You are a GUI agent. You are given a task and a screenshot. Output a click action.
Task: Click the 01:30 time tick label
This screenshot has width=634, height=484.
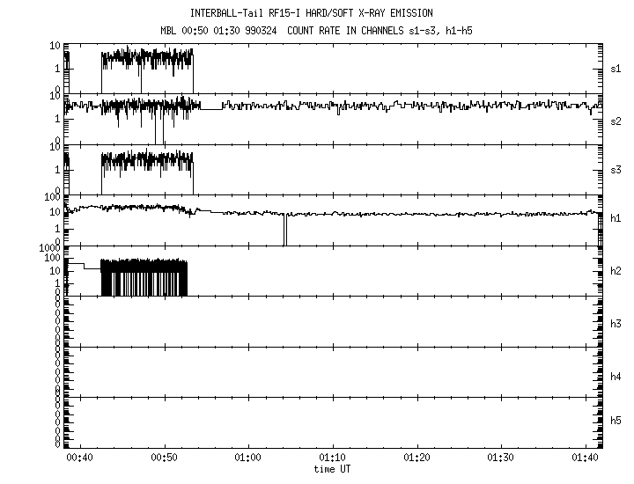pos(501,458)
